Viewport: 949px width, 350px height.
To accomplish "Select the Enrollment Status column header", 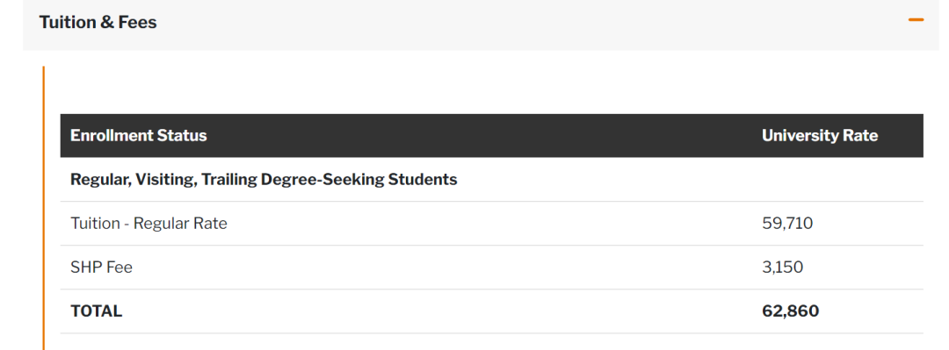I will coord(139,135).
